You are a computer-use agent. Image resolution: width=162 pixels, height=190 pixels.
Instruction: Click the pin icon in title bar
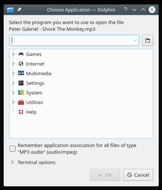pos(19,10)
